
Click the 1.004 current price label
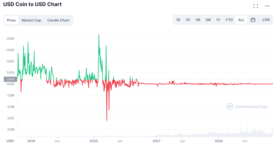pos(10,79)
